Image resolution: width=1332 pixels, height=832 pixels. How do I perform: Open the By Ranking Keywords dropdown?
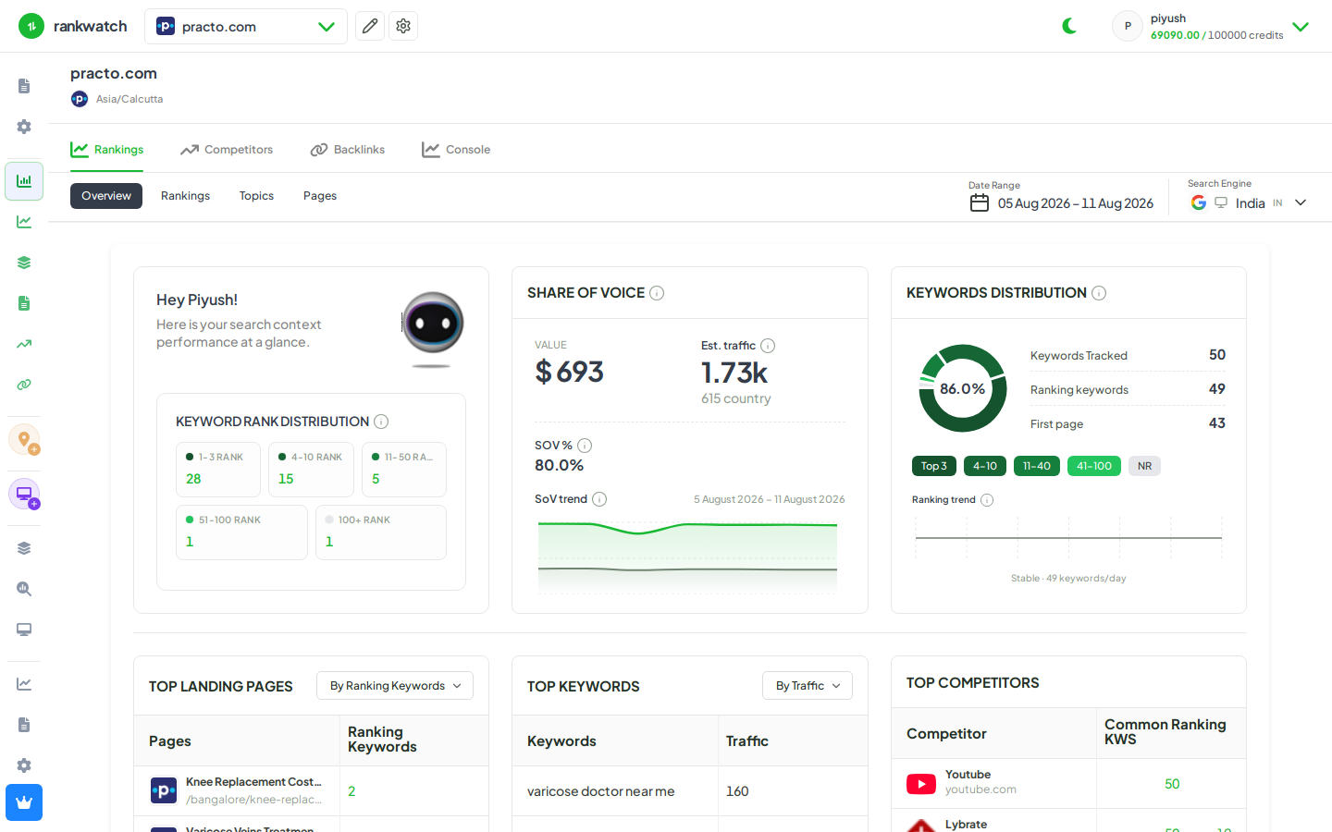click(395, 686)
